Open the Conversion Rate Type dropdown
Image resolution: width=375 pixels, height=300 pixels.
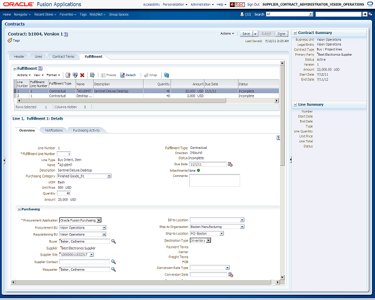click(227, 268)
